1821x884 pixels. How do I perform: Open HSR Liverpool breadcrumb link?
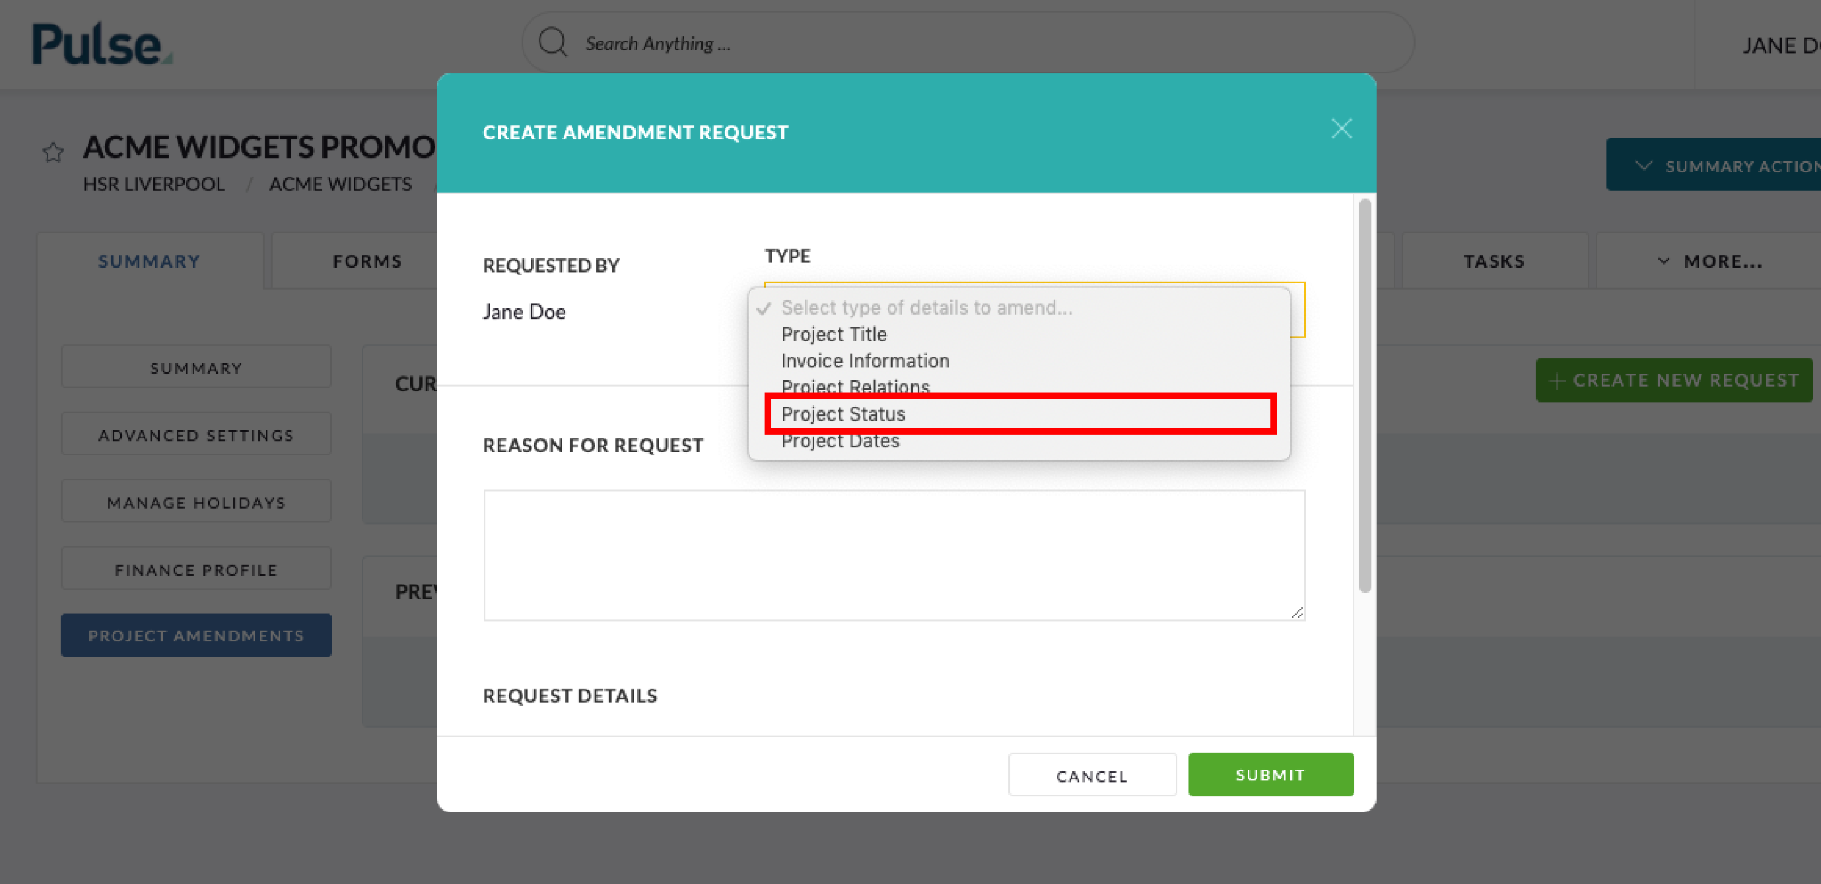tap(153, 183)
